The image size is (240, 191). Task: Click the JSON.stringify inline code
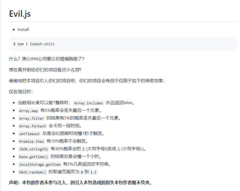[33, 149]
